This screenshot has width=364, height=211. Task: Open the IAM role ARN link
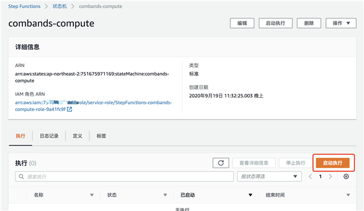(94, 106)
